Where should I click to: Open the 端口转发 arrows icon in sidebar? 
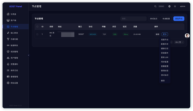click(x=8, y=33)
